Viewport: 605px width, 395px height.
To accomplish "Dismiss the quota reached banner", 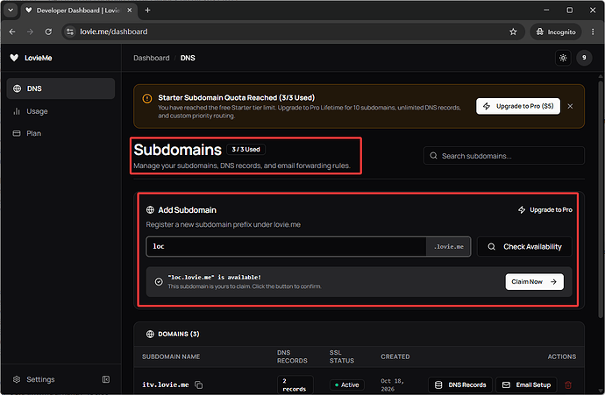I will tap(570, 106).
